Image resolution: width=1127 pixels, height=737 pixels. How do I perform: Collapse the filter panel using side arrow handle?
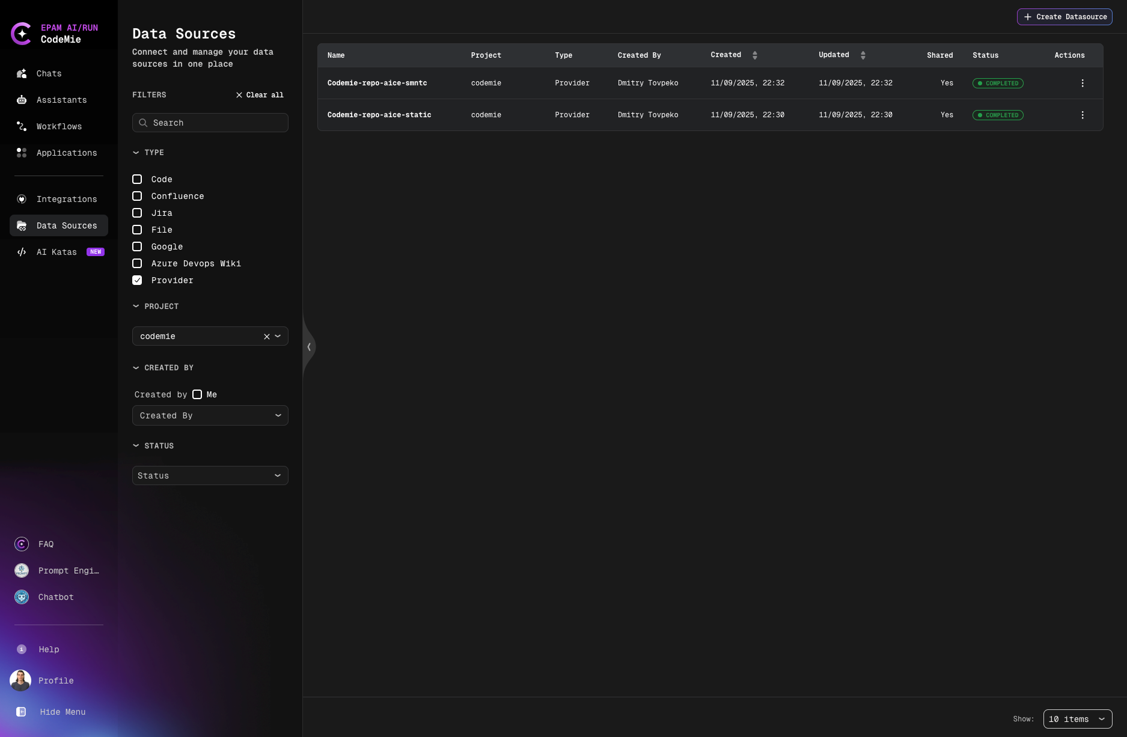coord(309,347)
